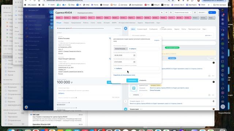Open the Kling AI bookmark
The image size is (234, 131).
pos(155,5)
